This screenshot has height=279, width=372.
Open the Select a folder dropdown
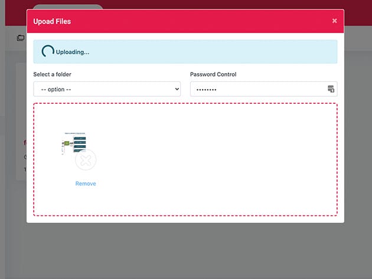[x=106, y=89]
